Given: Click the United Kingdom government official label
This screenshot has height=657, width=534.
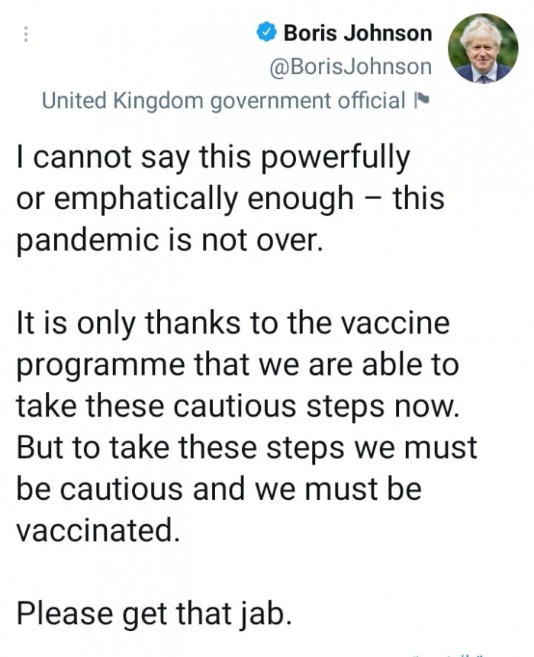Looking at the screenshot, I should pos(224,101).
